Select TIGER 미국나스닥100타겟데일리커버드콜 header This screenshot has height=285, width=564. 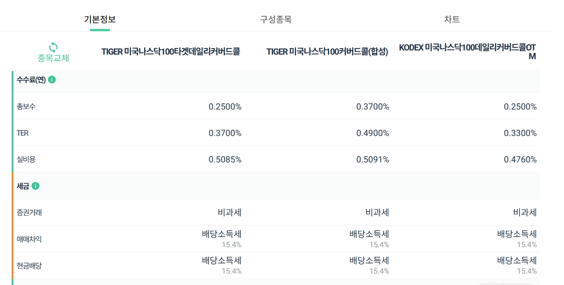pyautogui.click(x=171, y=52)
